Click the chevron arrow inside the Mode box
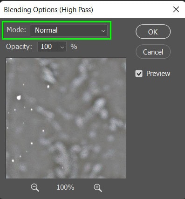The image size is (185, 199). (103, 31)
